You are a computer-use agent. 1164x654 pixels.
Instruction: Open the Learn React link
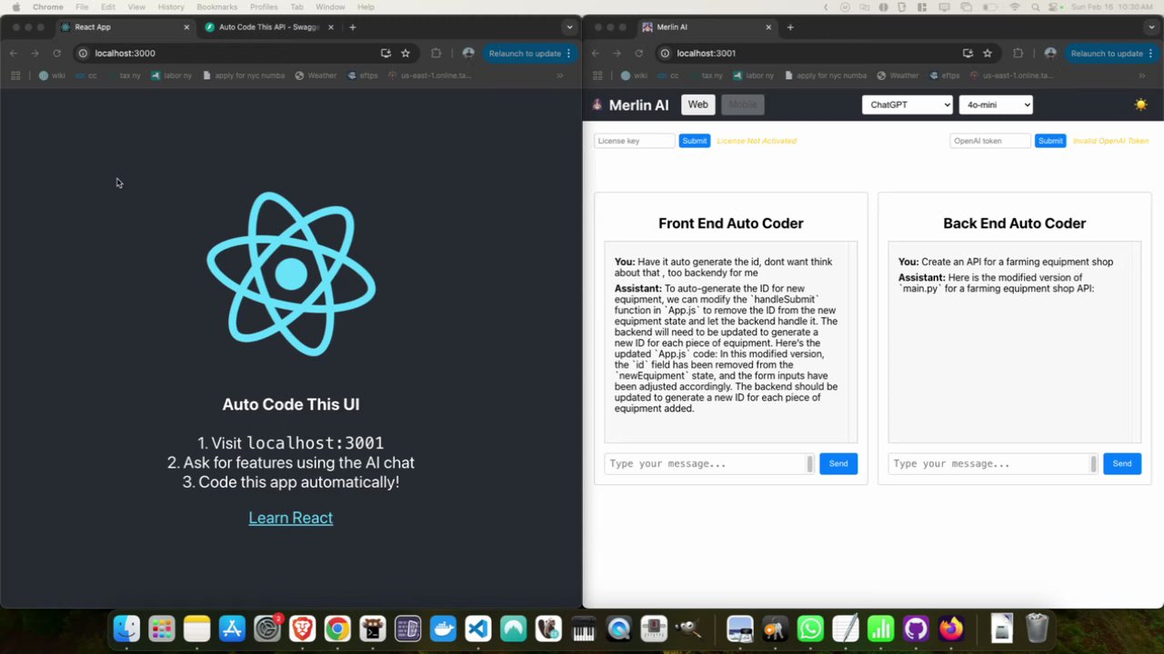click(291, 518)
